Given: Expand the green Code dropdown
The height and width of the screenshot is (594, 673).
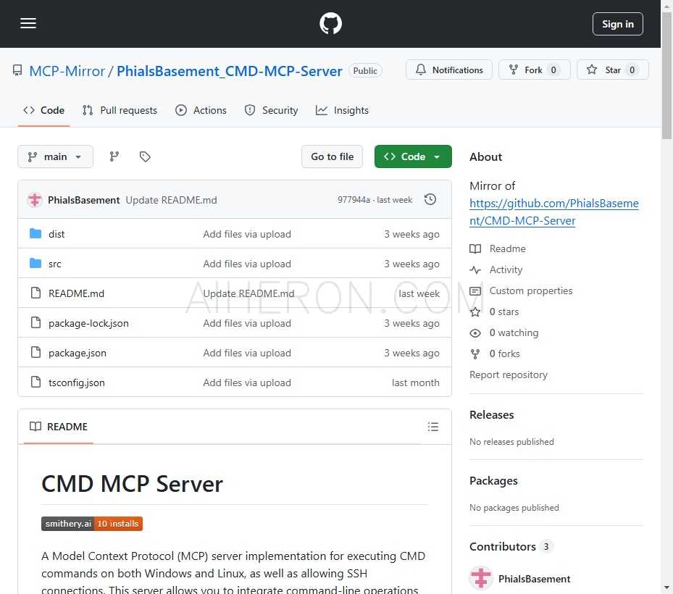Looking at the screenshot, I should (x=412, y=156).
